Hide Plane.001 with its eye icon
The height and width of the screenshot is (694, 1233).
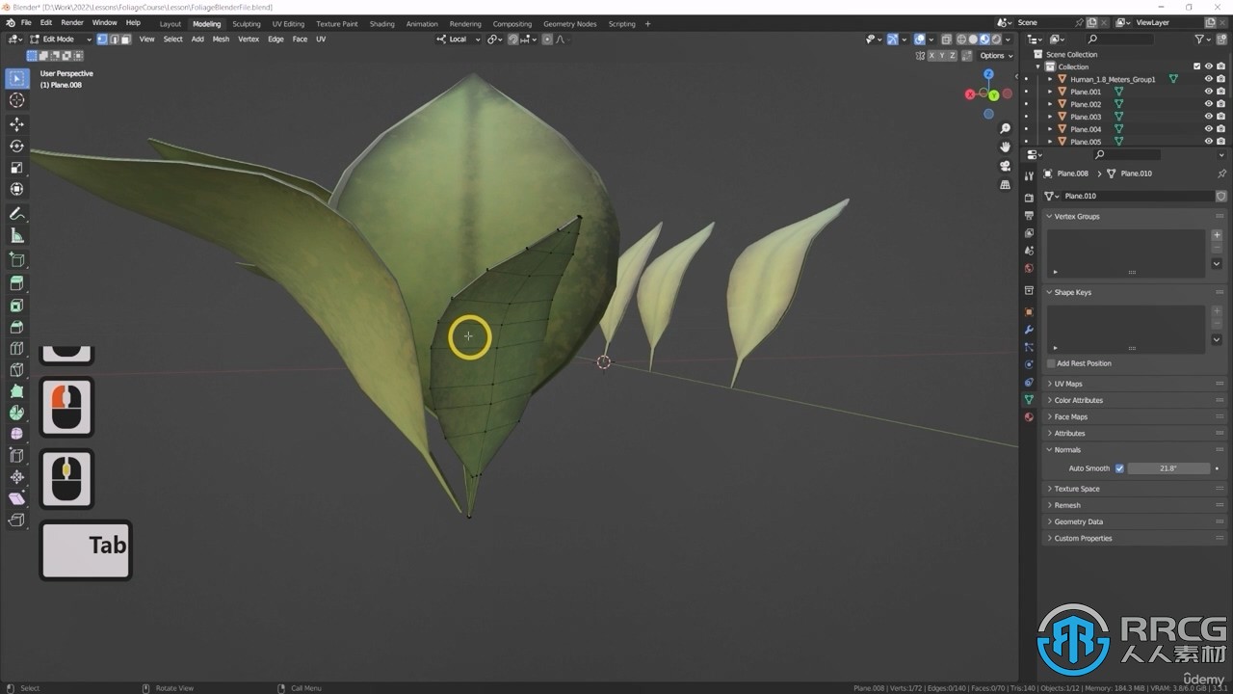pos(1208,92)
